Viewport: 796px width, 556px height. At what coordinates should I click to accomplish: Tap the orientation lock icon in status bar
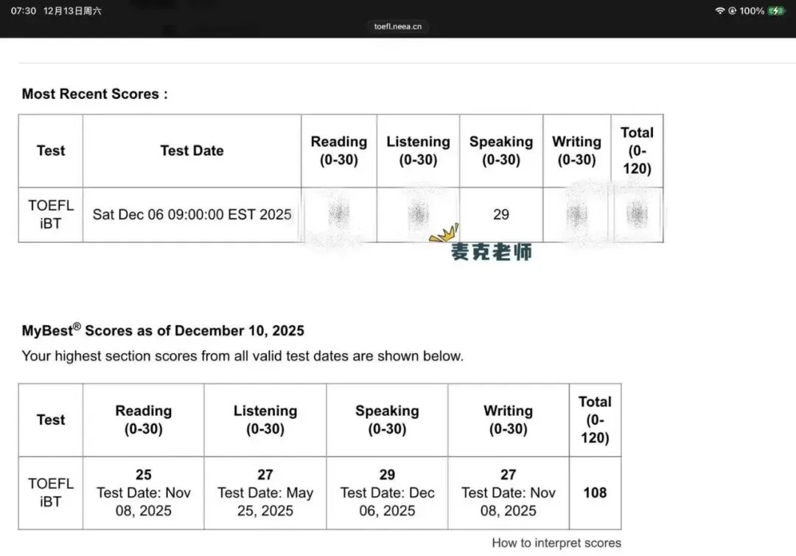(732, 10)
